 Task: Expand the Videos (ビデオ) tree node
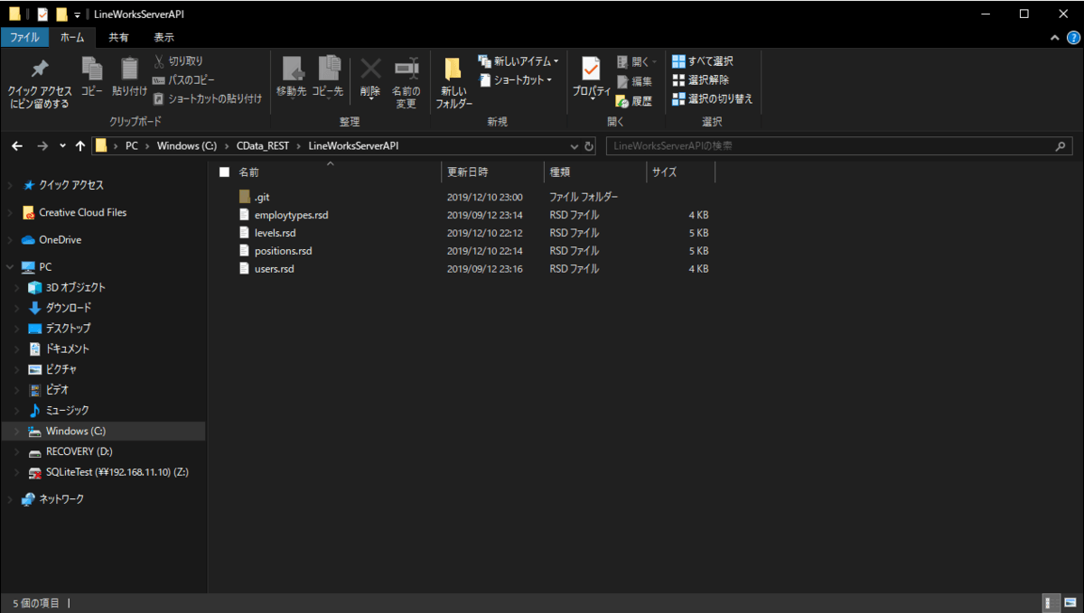pyautogui.click(x=17, y=390)
